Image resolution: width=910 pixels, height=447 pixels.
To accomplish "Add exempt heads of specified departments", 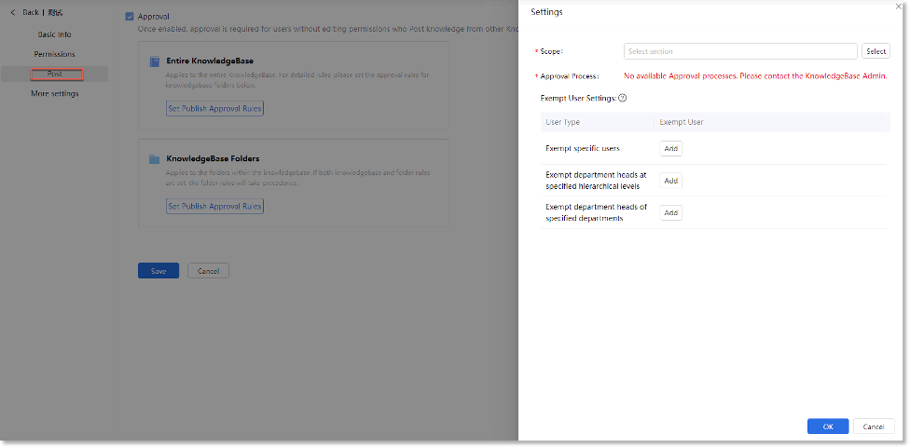I will 670,212.
